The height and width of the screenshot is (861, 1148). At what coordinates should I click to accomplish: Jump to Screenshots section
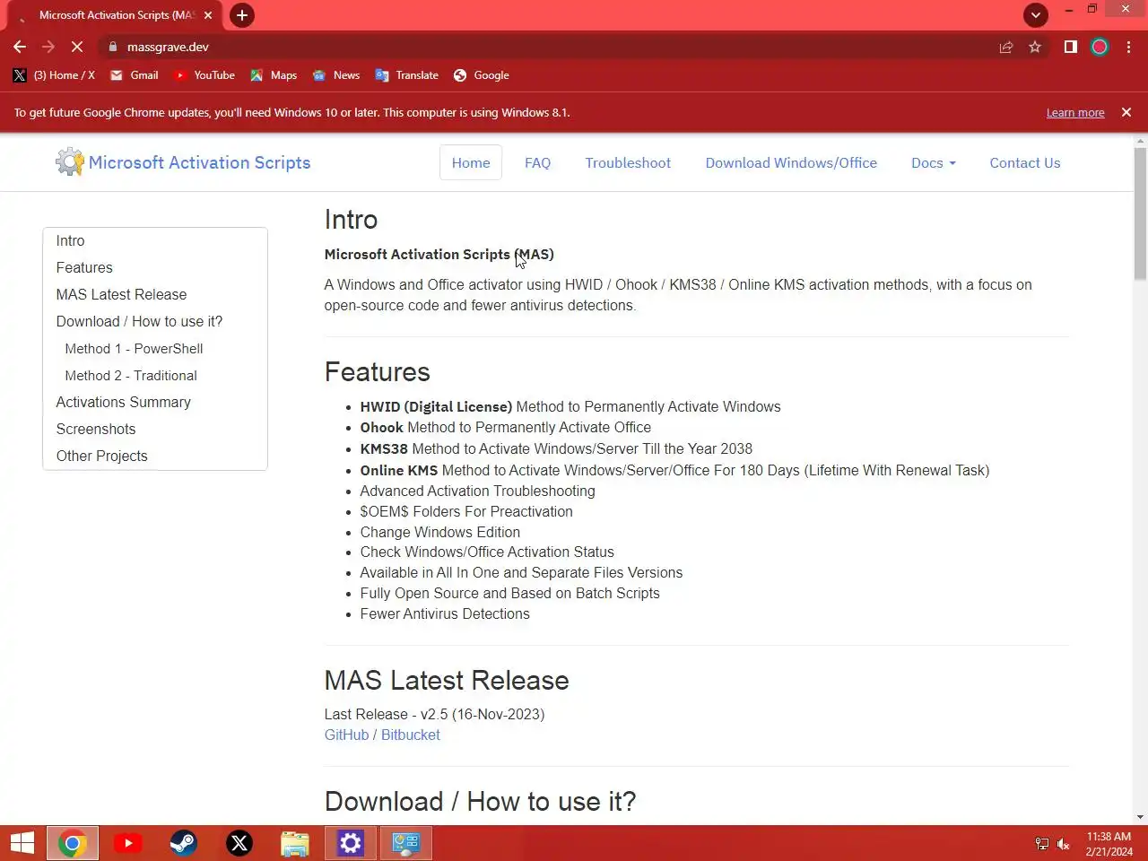coord(96,429)
